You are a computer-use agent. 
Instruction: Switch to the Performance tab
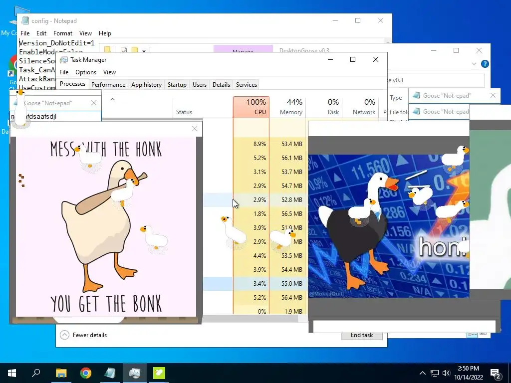[x=108, y=85]
